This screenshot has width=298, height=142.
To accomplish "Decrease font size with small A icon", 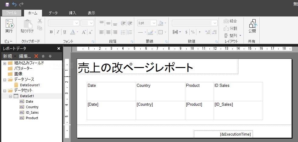I will [91, 32].
